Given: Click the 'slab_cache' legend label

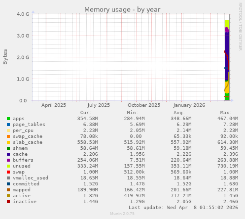Looking at the screenshot, I should 28,142.
